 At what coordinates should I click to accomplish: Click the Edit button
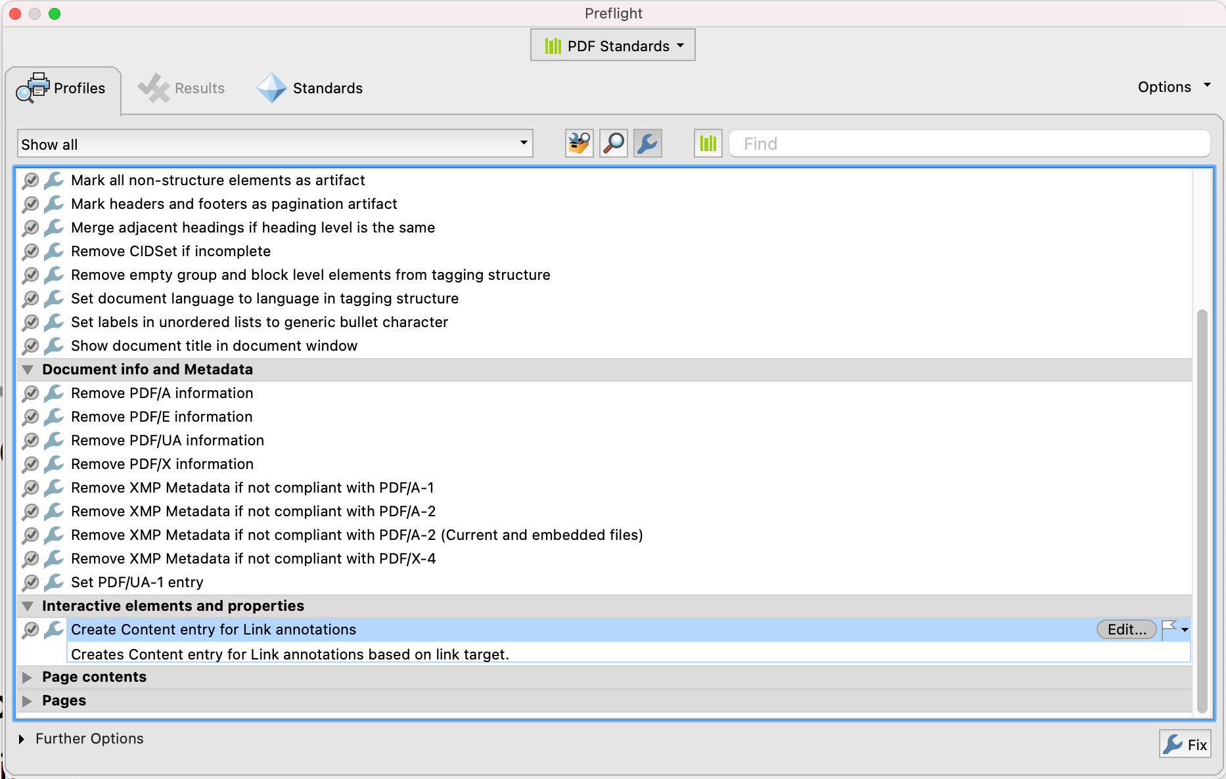tap(1125, 629)
